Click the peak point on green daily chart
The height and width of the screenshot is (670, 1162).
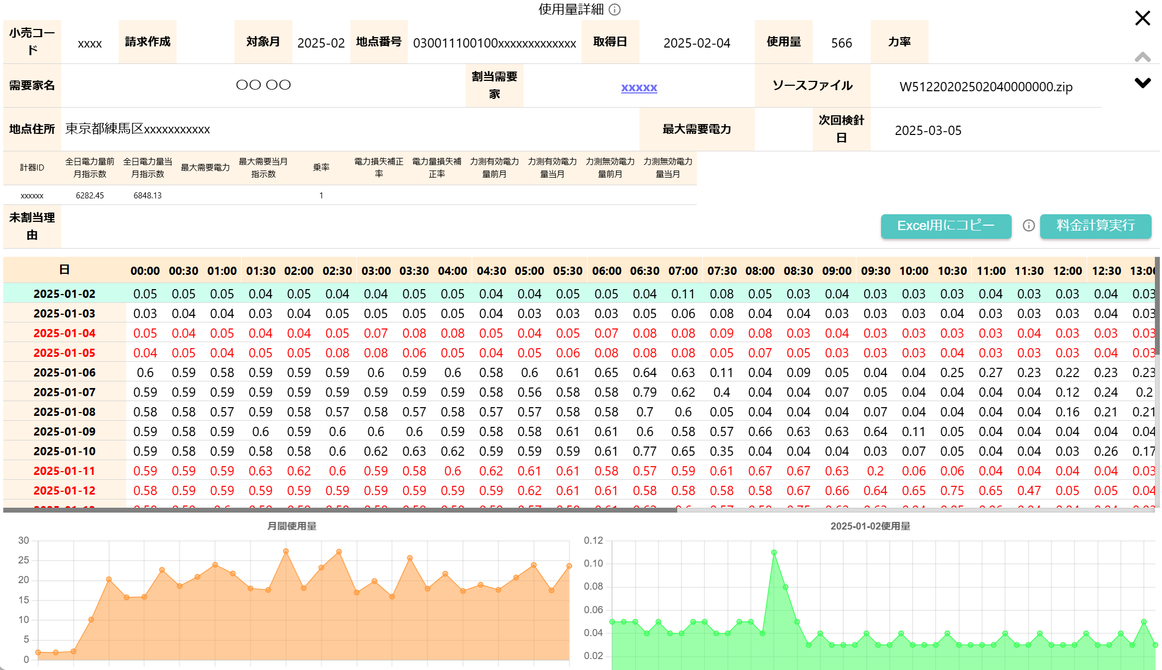(774, 553)
